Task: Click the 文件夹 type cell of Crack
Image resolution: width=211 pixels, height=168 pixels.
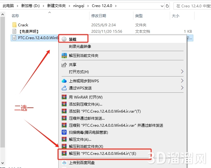Action: coord(141,25)
